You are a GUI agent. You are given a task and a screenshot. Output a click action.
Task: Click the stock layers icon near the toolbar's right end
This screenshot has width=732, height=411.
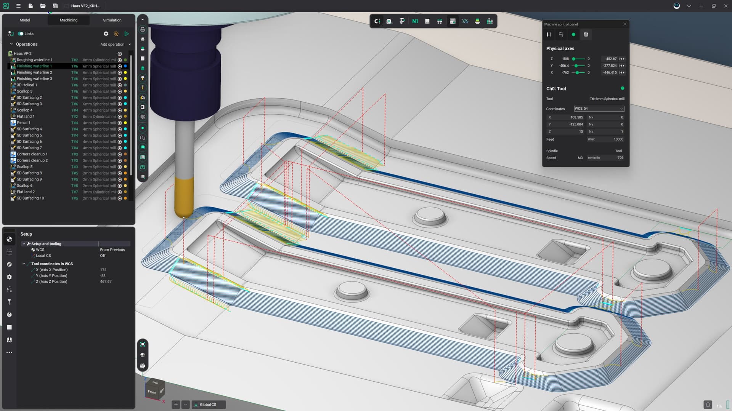coord(478,21)
